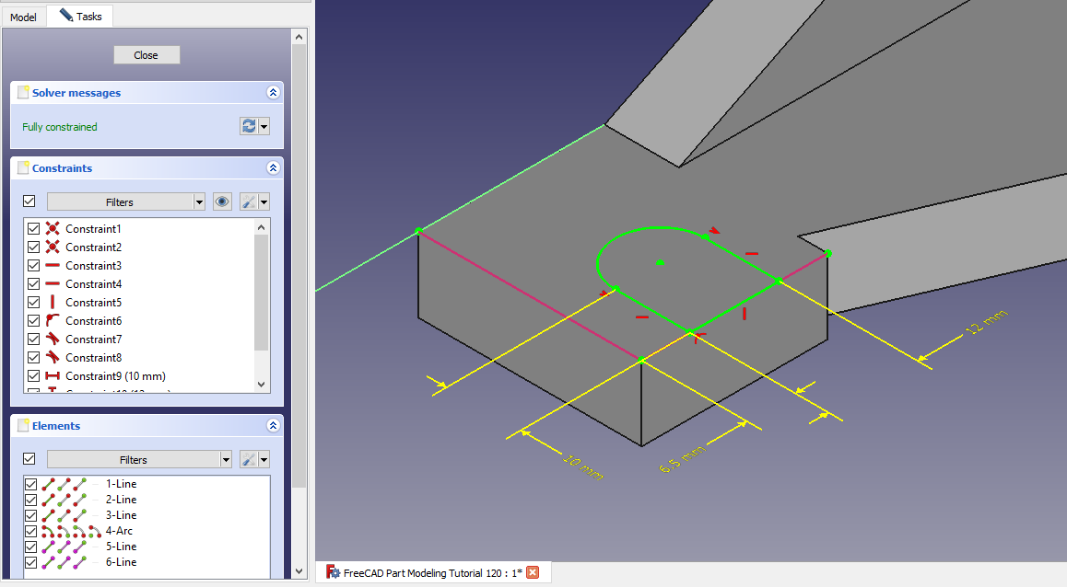Click the constraints visibility eye icon
Screen dimensions: 1067x587
pos(222,201)
